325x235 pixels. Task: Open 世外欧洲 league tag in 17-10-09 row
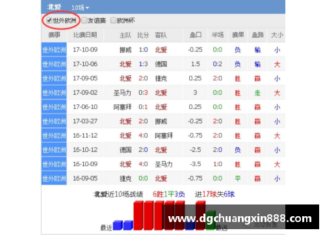[x=54, y=50]
